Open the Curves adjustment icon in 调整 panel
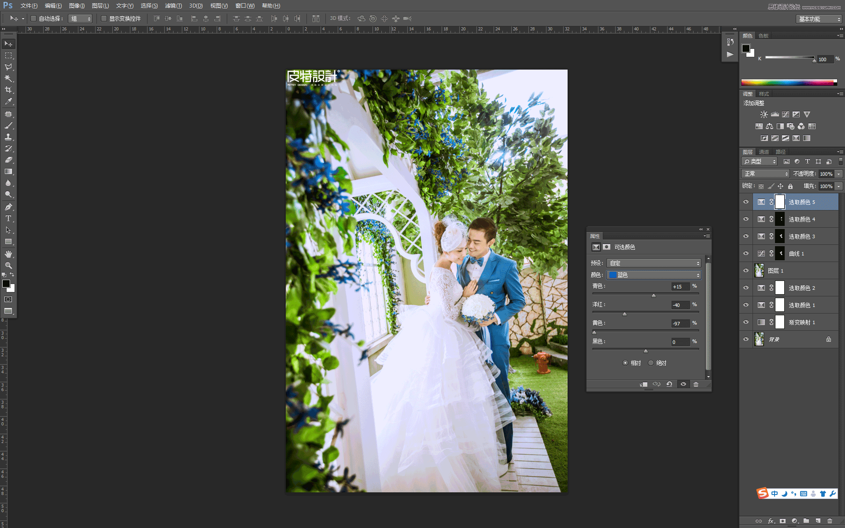 pos(786,114)
